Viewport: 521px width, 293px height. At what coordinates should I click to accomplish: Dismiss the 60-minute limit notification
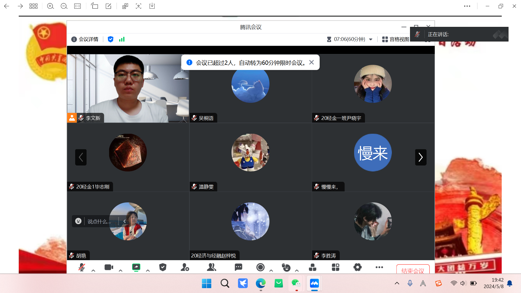pos(312,62)
